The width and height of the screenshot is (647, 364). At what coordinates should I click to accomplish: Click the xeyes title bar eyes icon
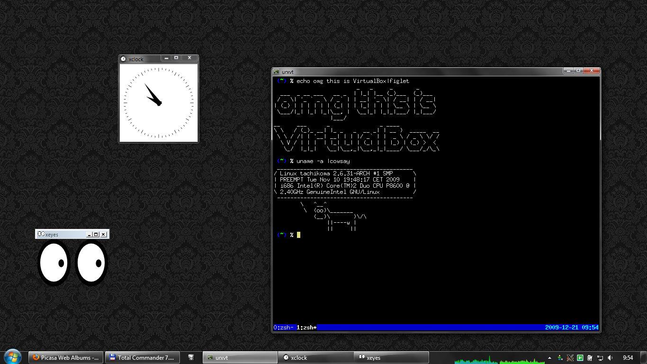click(x=41, y=234)
